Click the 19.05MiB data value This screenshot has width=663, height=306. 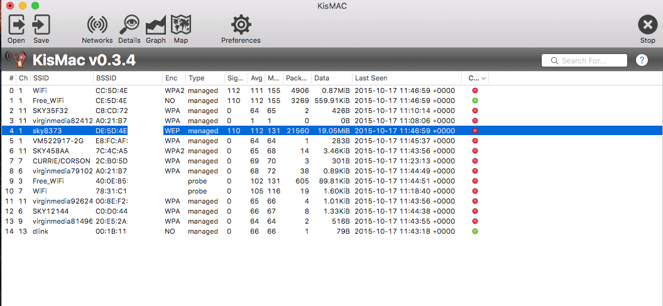(x=333, y=131)
